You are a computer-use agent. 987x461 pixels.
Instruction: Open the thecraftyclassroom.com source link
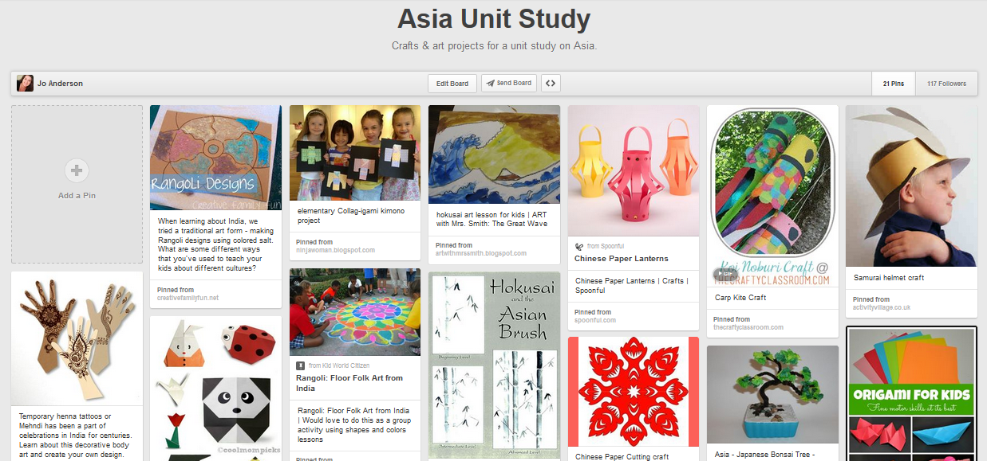click(x=748, y=327)
